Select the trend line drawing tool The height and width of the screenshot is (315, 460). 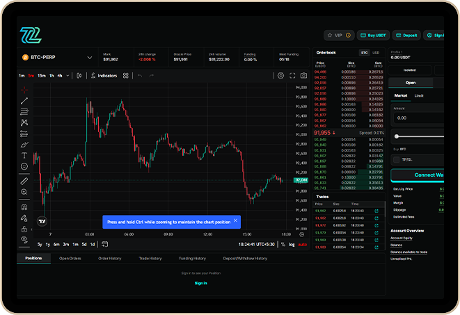pos(24,101)
